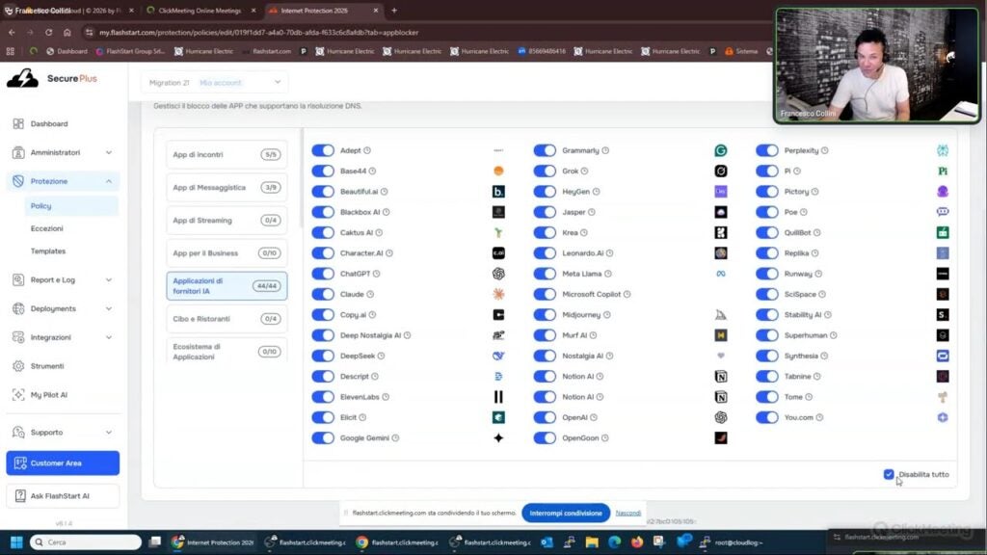Viewport: 987px width, 555px height.
Task: Click the Grammarly logo icon
Action: (721, 150)
